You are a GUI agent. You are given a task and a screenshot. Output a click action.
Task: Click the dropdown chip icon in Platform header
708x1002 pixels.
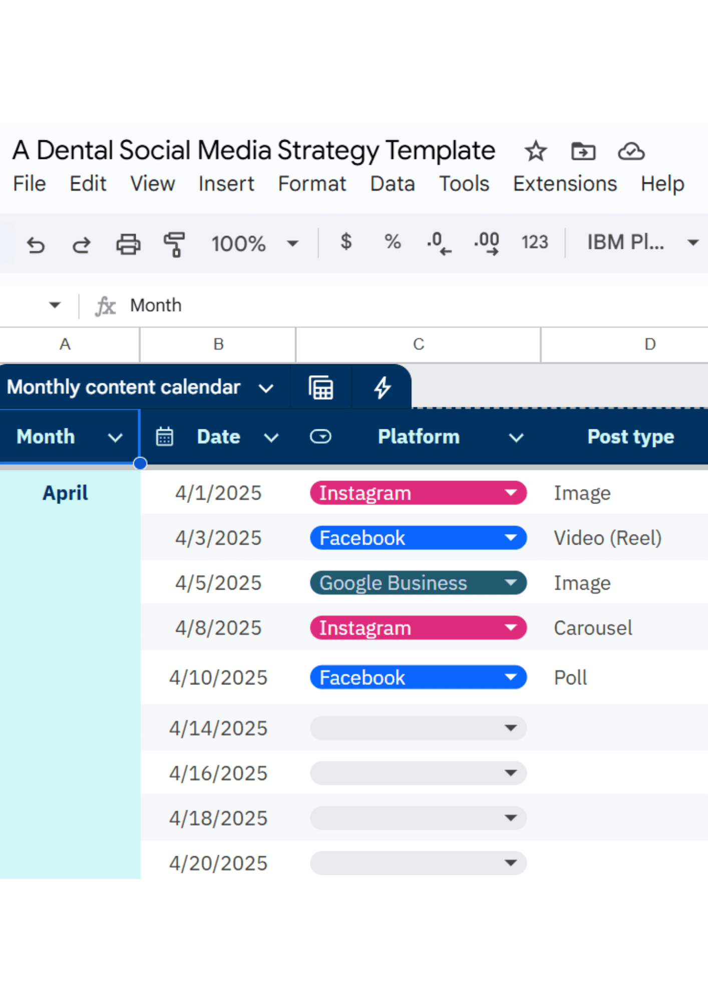pyautogui.click(x=320, y=436)
